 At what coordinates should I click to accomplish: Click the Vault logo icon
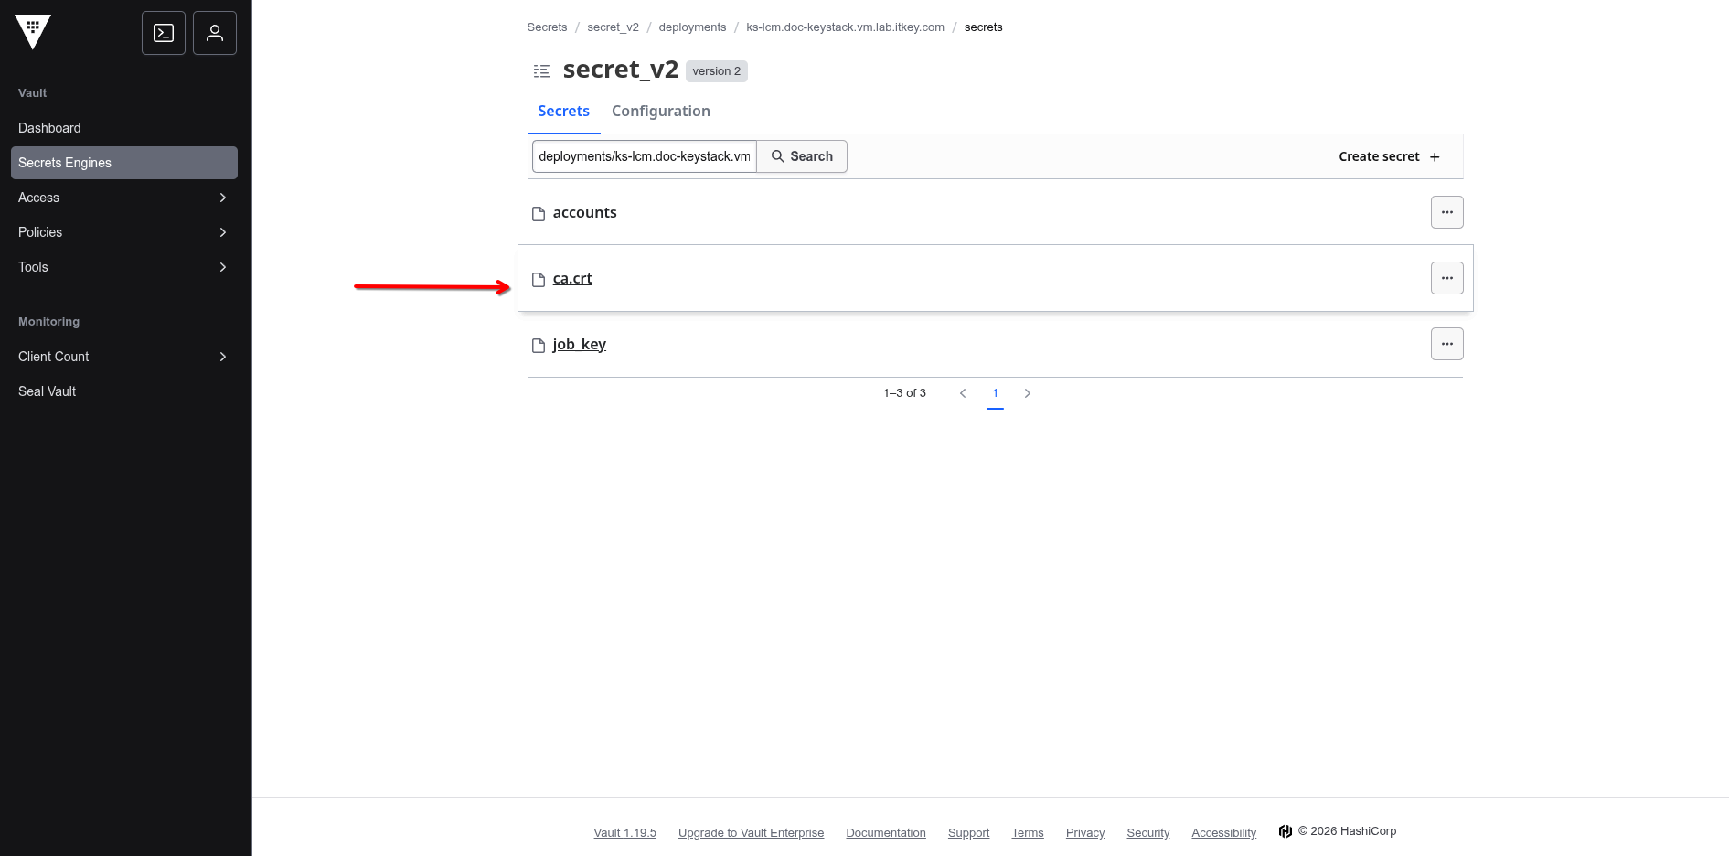[x=33, y=32]
